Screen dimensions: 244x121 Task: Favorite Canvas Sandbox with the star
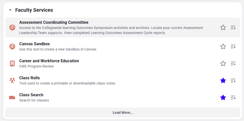[223, 46]
